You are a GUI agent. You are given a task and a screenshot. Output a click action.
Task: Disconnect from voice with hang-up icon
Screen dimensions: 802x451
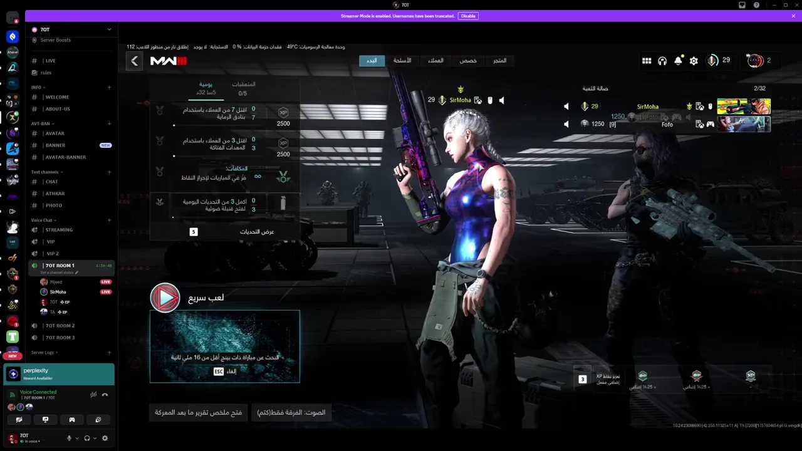[x=105, y=395]
